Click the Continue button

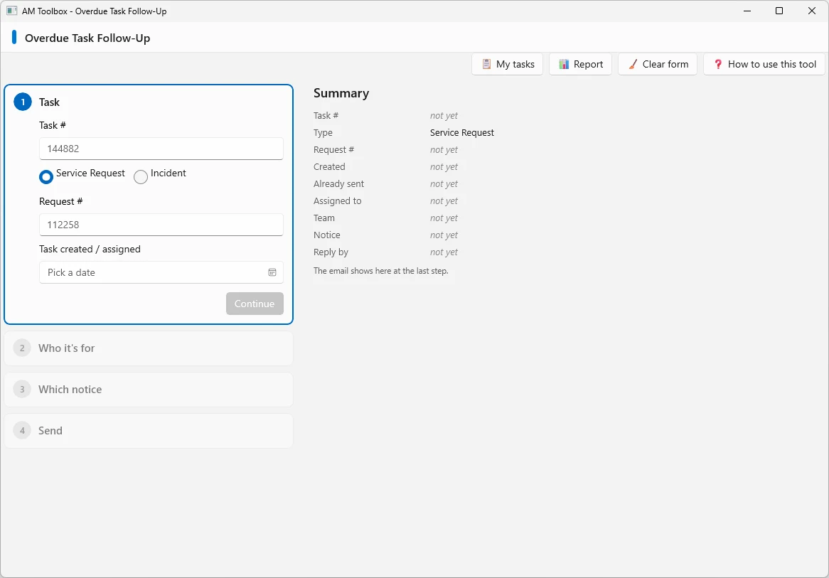tap(255, 304)
